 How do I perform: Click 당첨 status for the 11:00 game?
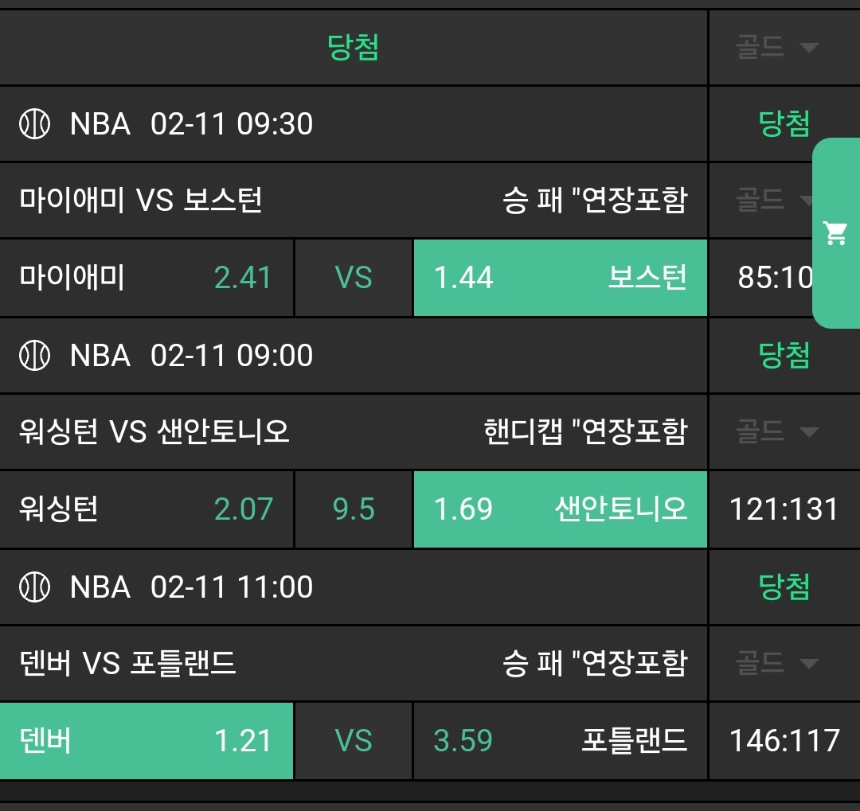click(784, 587)
